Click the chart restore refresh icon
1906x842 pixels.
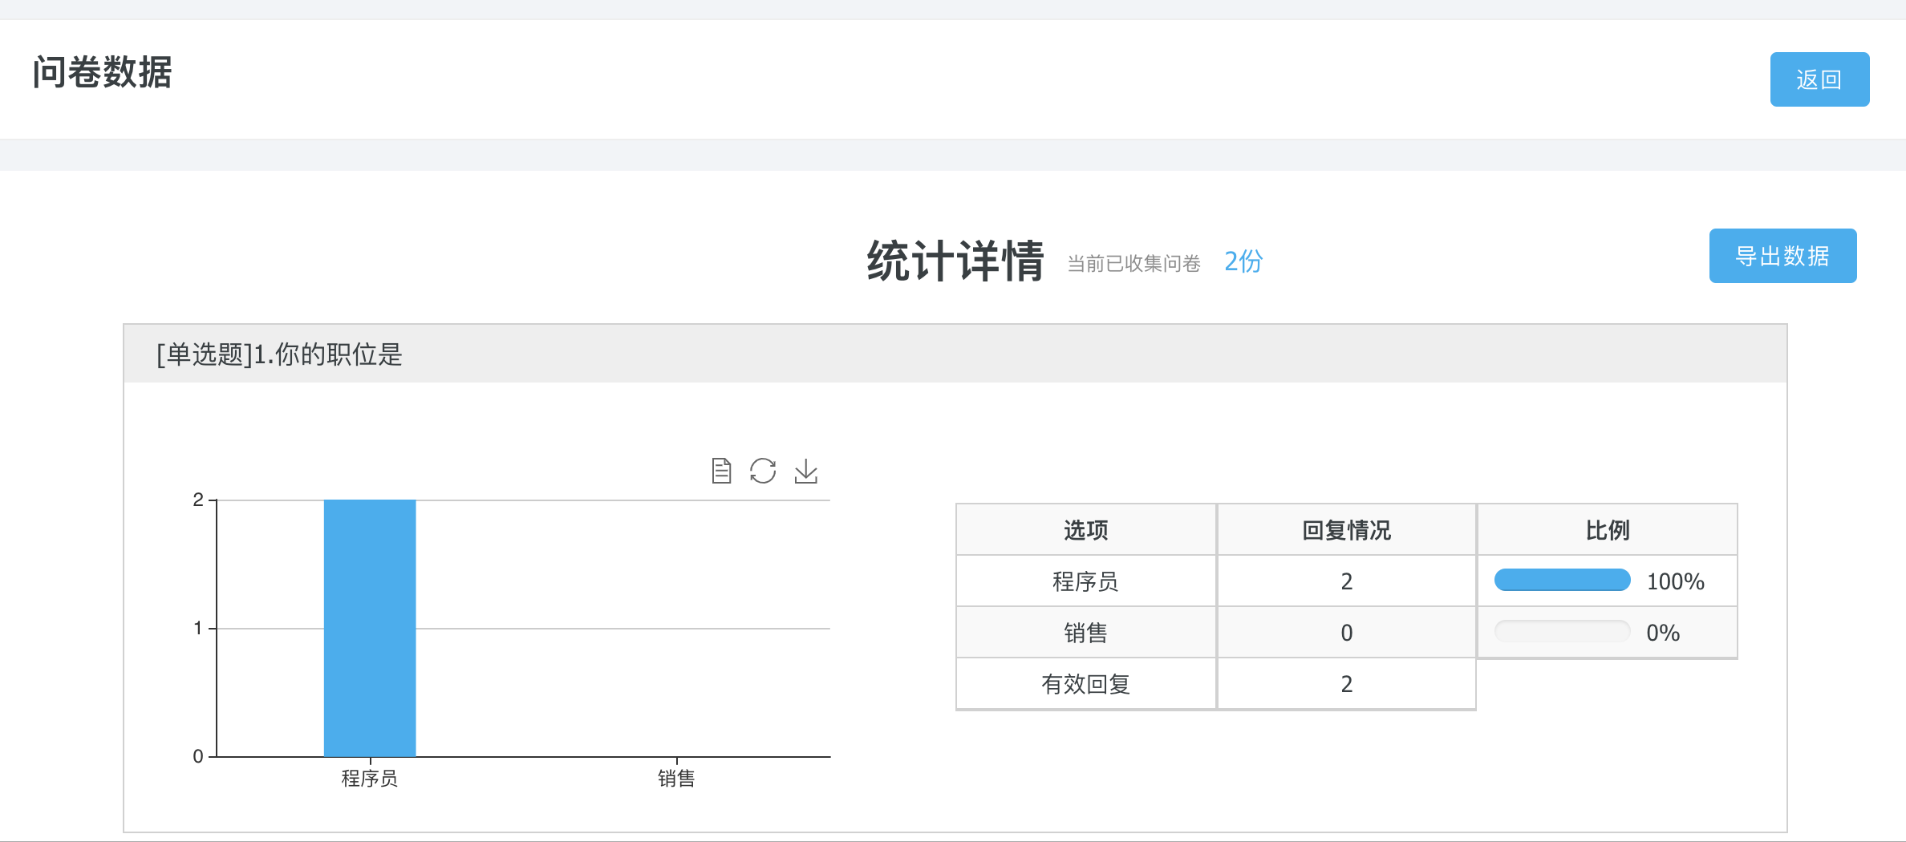[x=763, y=471]
